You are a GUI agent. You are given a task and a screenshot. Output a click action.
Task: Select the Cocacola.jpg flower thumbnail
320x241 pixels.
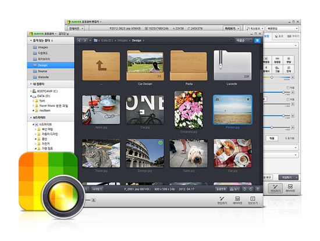189,110
